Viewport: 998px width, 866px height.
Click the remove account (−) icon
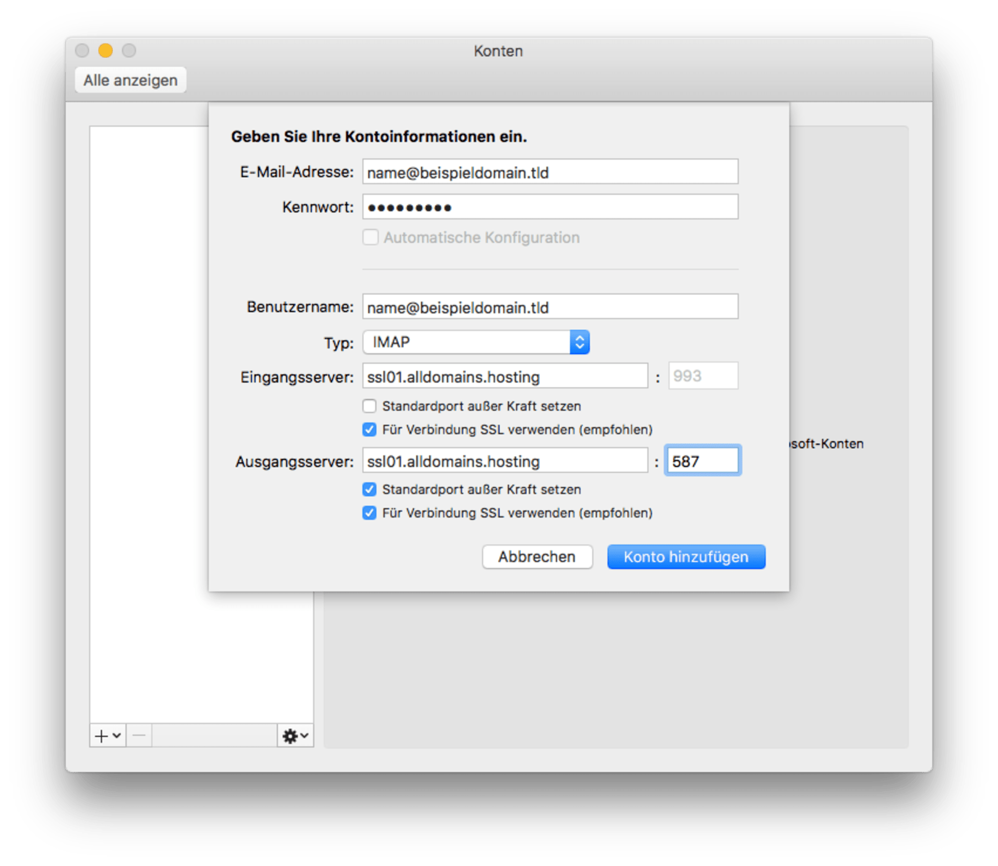click(138, 736)
